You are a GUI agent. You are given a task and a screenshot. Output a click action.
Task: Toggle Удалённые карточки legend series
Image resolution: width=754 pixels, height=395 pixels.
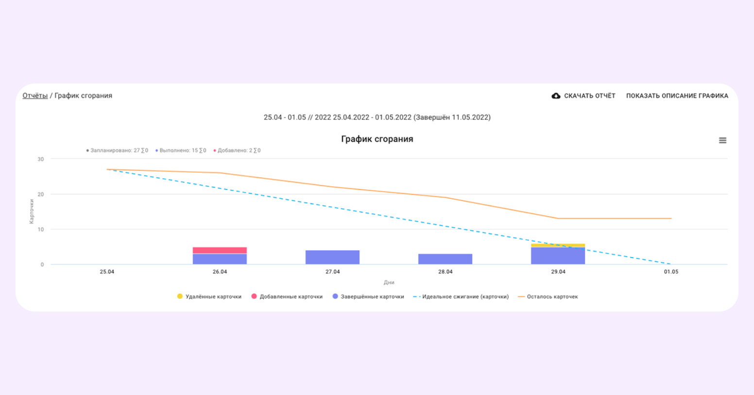pos(209,296)
